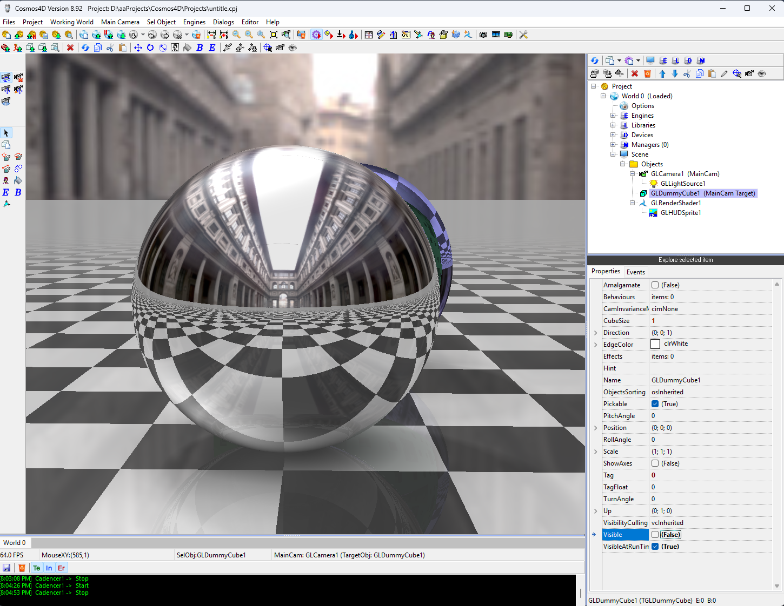This screenshot has height=606, width=784.
Task: Uncheck the Pickable property checkbox
Action: point(655,404)
